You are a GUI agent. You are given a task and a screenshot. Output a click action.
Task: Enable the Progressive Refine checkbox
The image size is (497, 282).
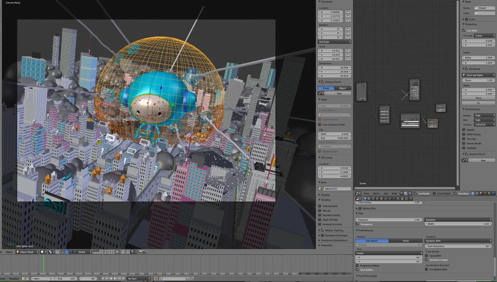(x=357, y=266)
